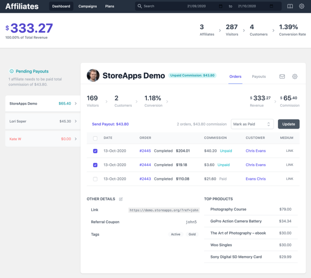Click into the Search field
311x278 pixels.
[x=163, y=6]
